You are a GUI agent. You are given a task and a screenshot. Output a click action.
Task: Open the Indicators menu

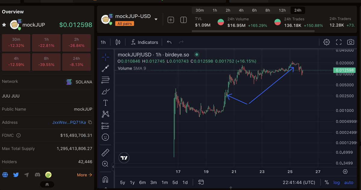click(x=144, y=42)
